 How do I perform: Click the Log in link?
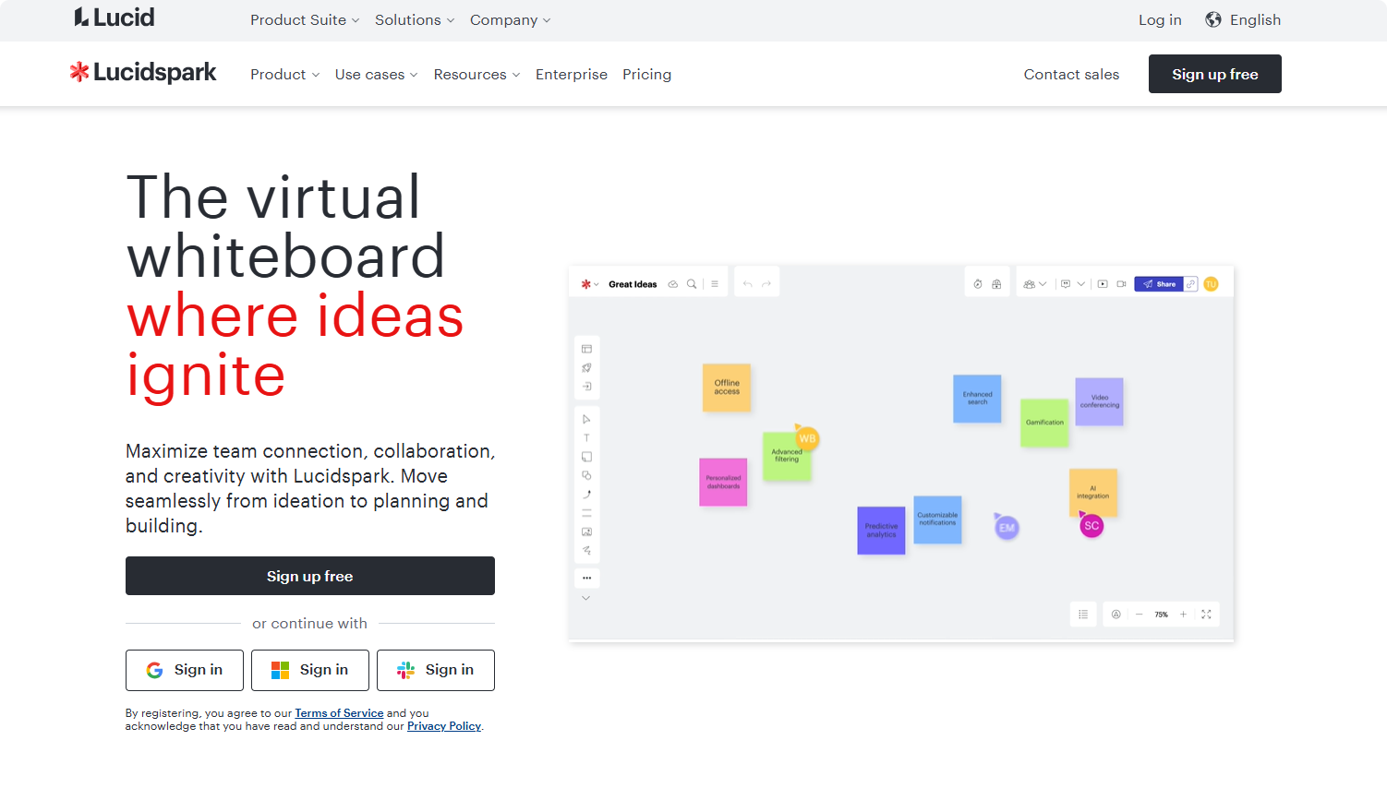pyautogui.click(x=1160, y=19)
